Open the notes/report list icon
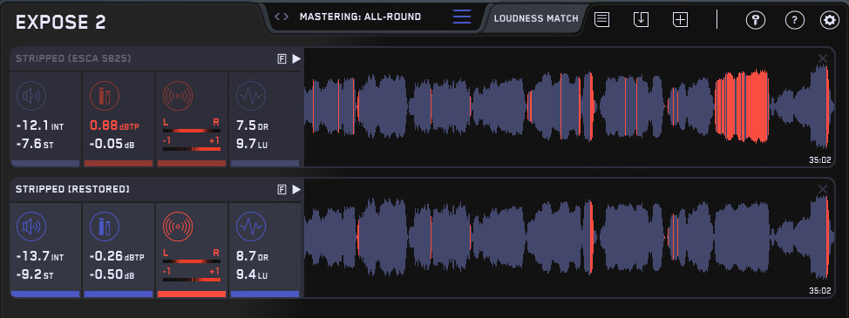This screenshot has height=318, width=849. [x=601, y=19]
